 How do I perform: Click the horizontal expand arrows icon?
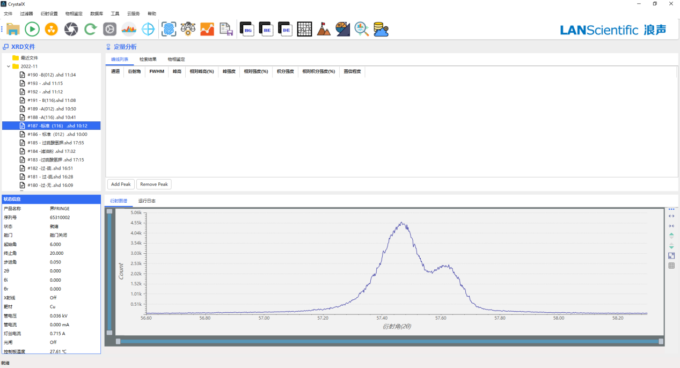[671, 216]
